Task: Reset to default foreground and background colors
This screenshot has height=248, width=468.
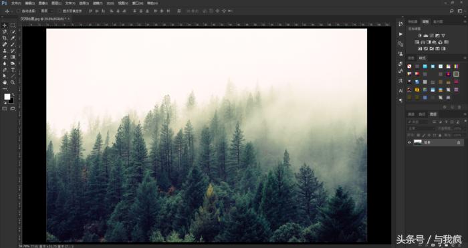Action: click(5, 103)
